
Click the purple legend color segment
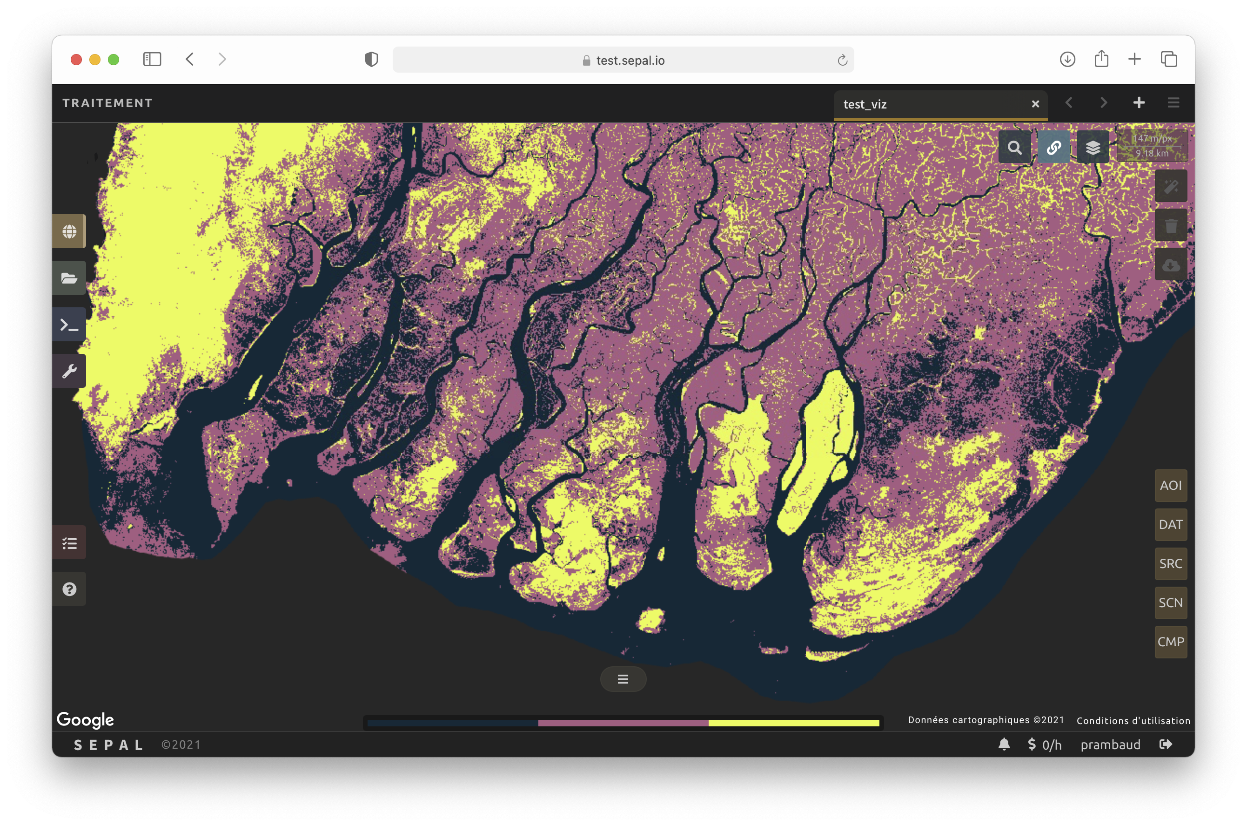[x=623, y=723]
